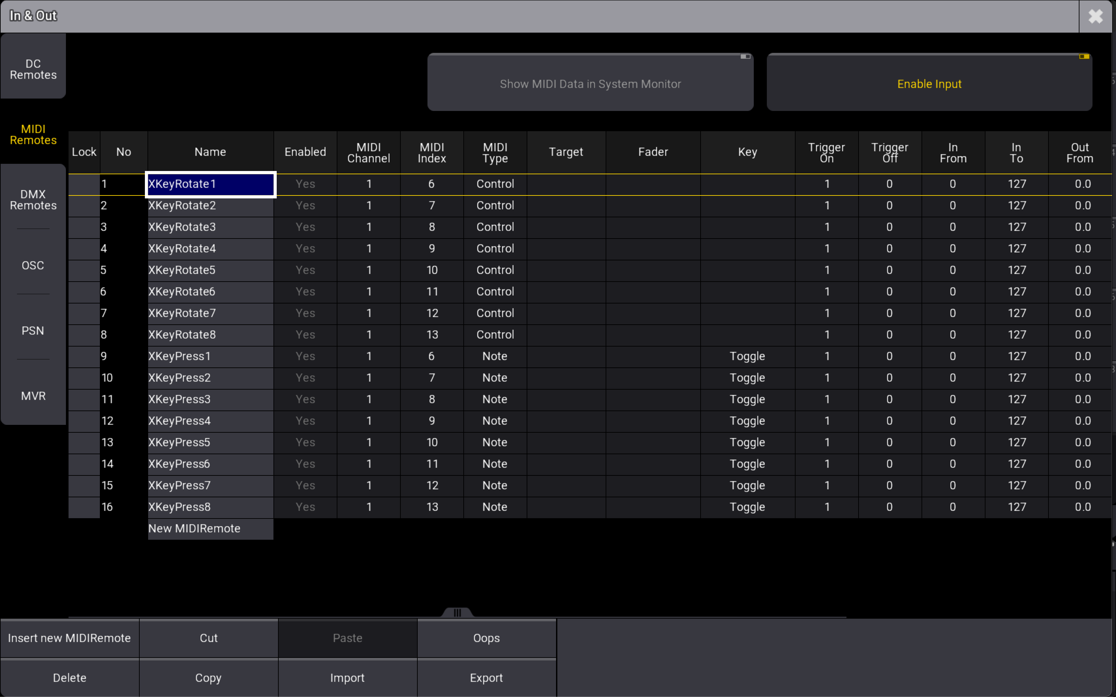Switch to DC Remotes tab

click(x=33, y=69)
